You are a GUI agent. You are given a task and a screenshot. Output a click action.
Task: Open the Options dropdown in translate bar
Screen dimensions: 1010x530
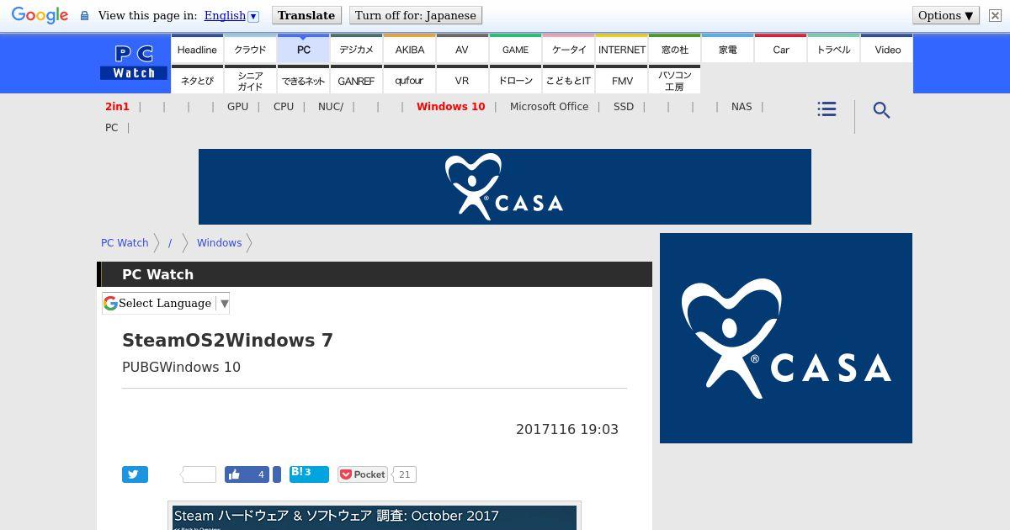(x=945, y=15)
